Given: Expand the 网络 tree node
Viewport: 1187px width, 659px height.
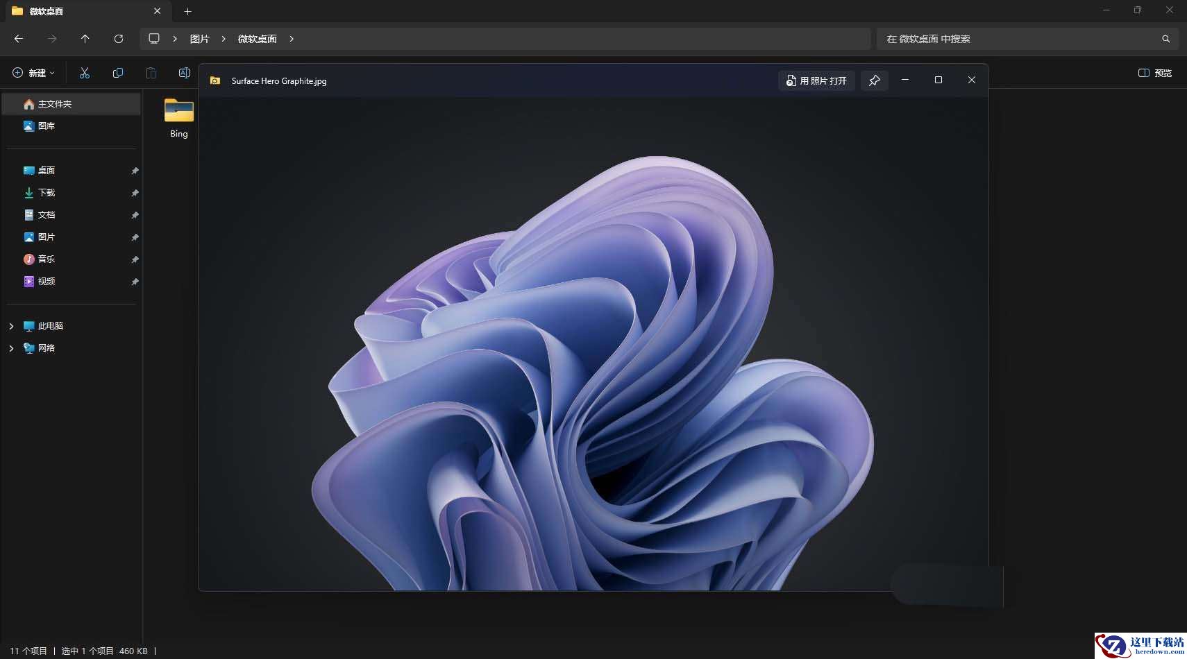Looking at the screenshot, I should pos(11,348).
